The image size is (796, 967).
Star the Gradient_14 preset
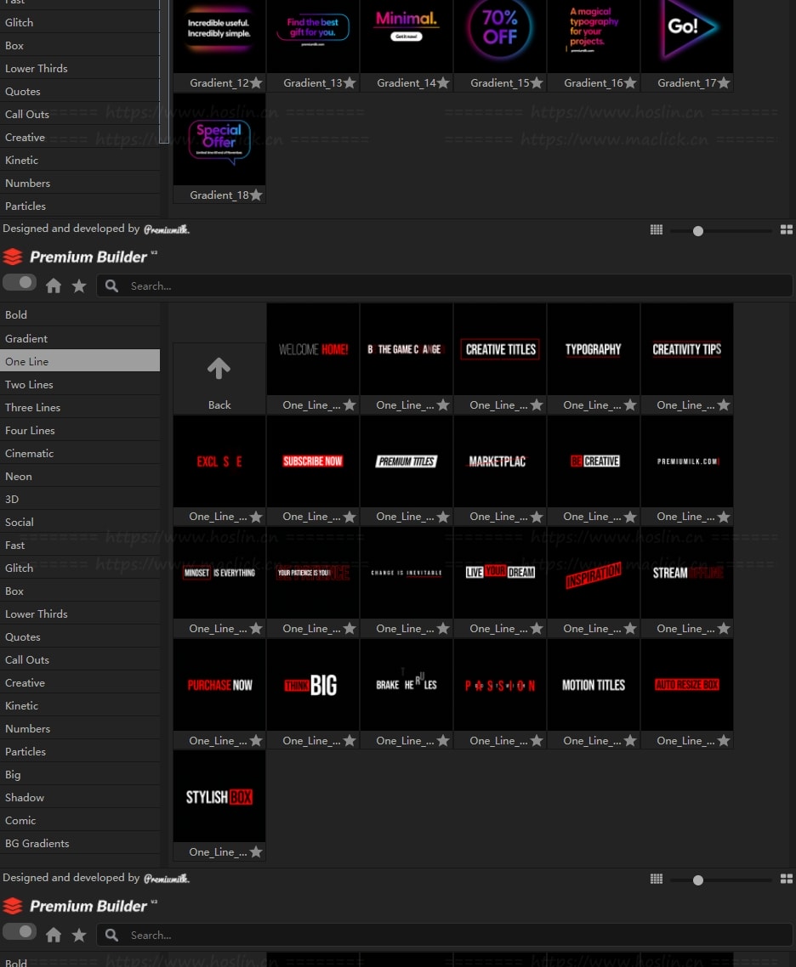pyautogui.click(x=443, y=82)
